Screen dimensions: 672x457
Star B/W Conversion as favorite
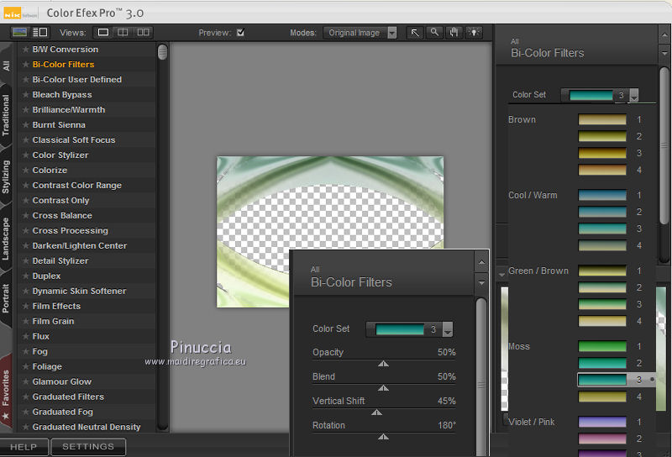tap(26, 50)
